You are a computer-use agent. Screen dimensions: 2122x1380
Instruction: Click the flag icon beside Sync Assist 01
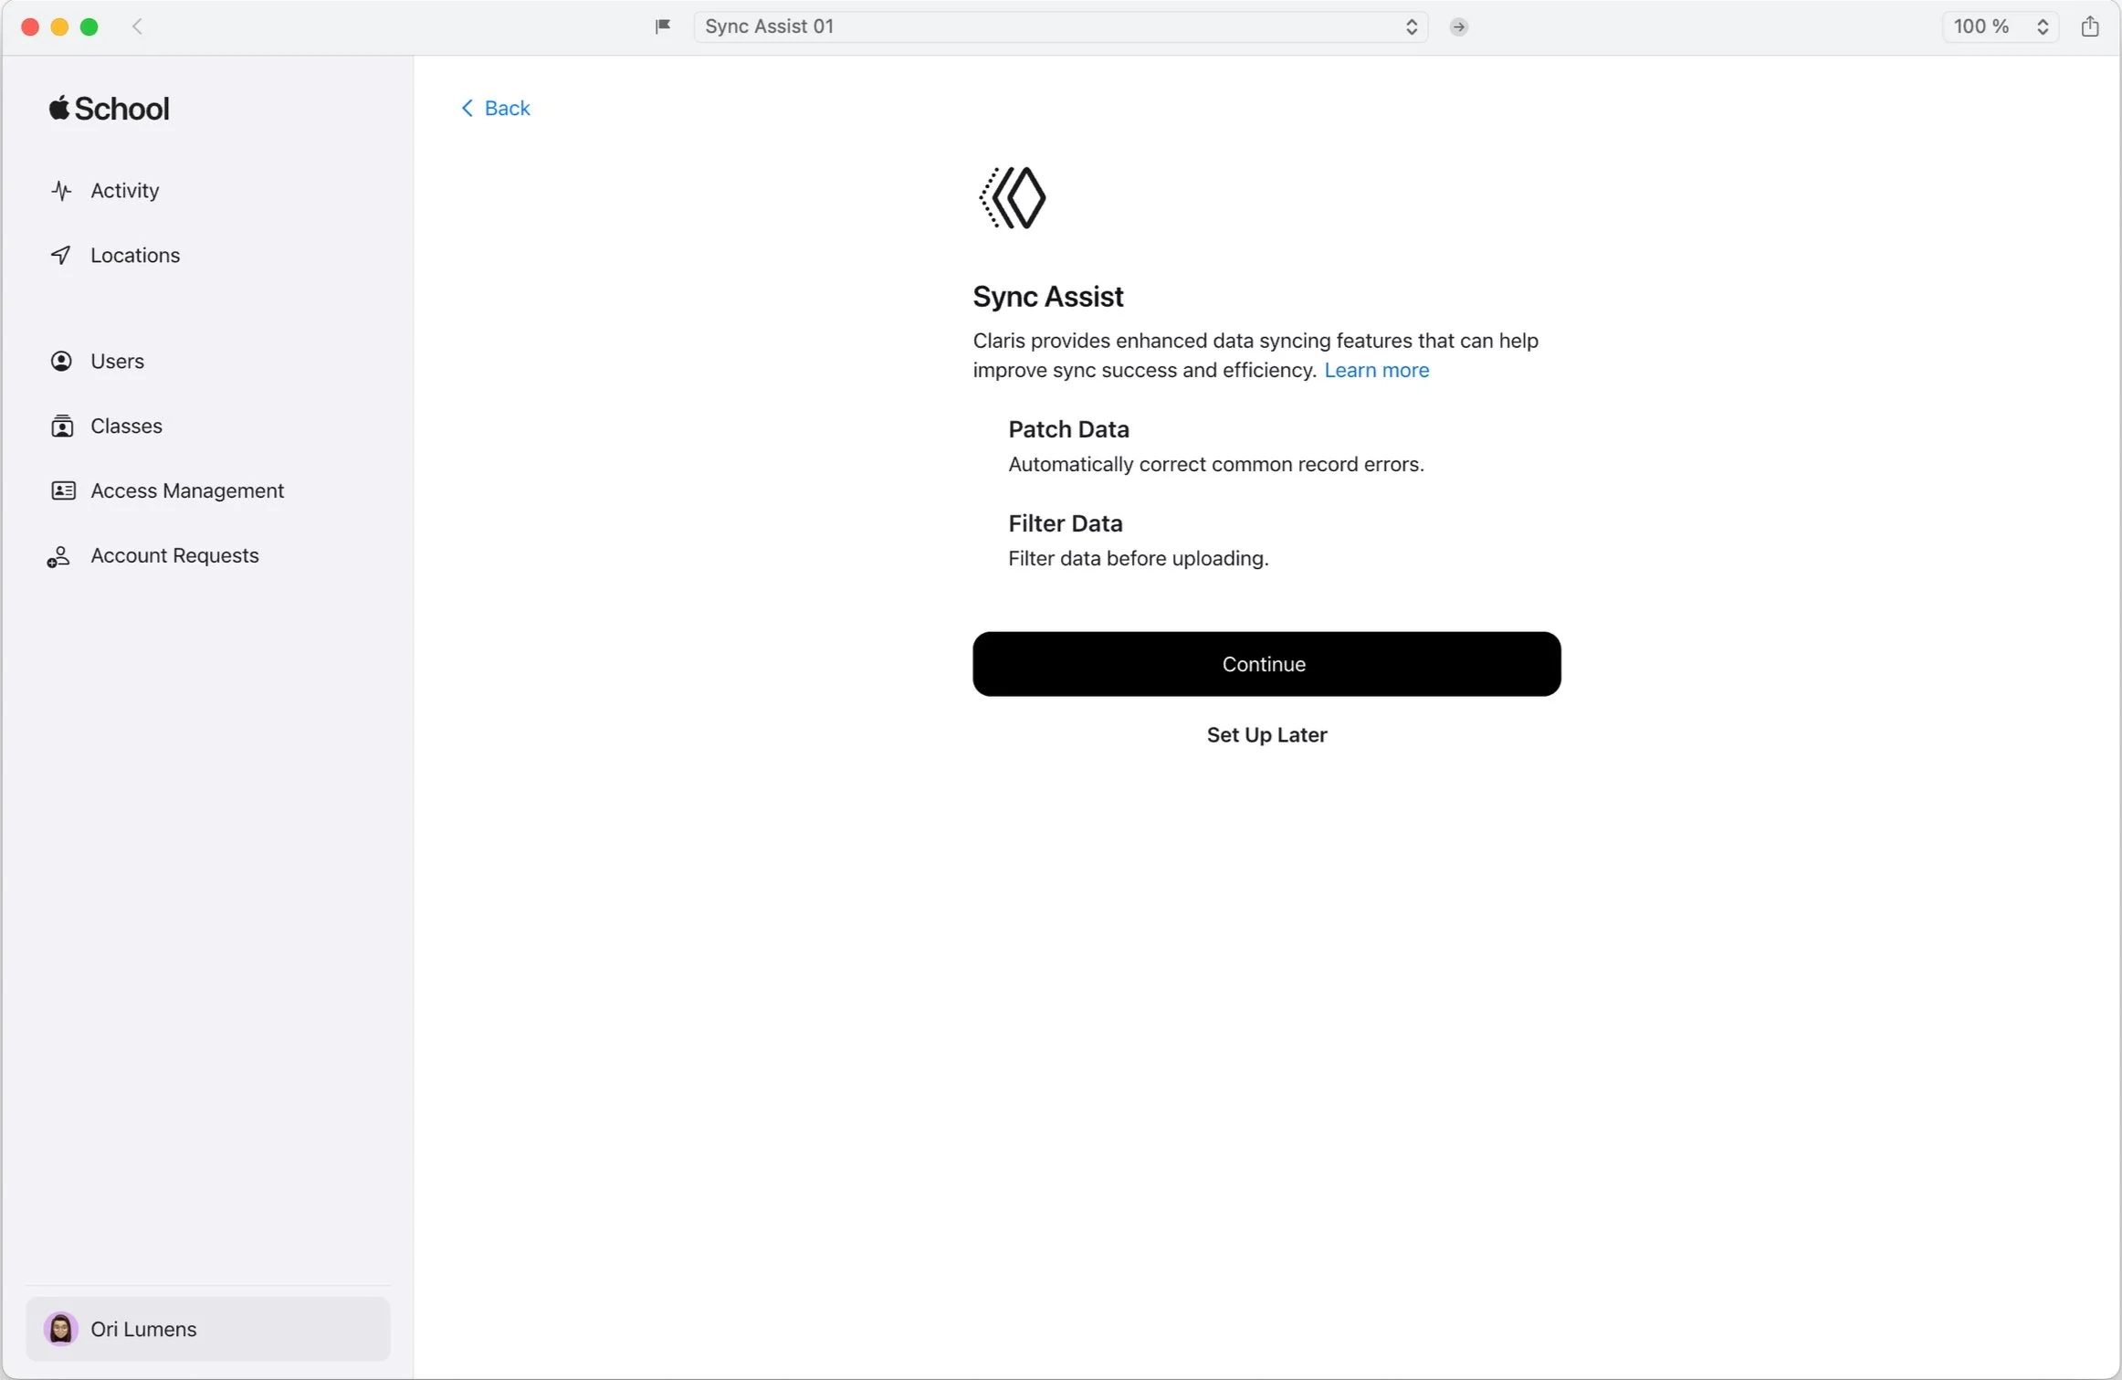click(663, 26)
